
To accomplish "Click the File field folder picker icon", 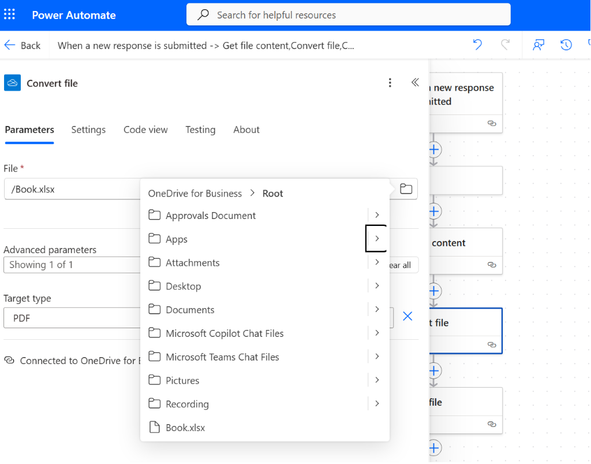I will click(406, 188).
